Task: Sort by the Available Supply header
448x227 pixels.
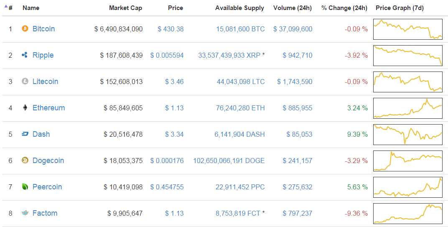Action: tap(239, 8)
